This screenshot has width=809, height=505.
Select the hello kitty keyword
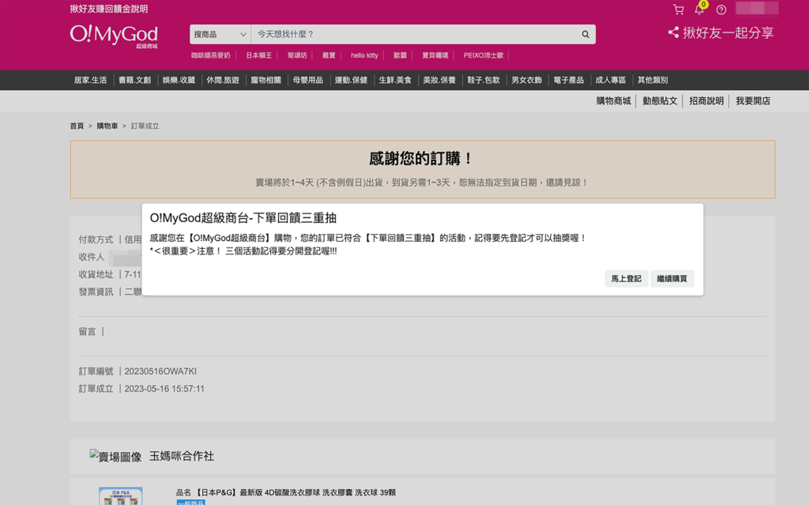point(364,55)
